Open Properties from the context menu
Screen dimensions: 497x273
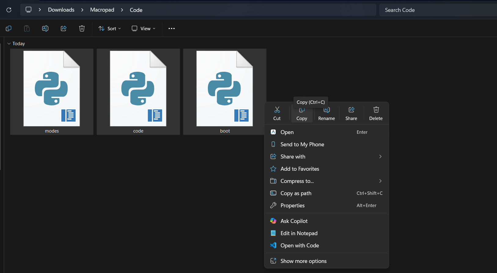pyautogui.click(x=326, y=206)
